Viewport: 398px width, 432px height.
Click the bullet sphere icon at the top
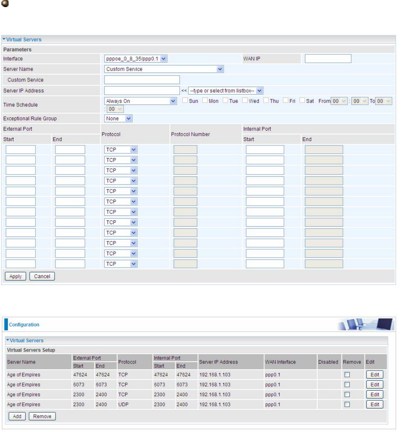pos(5,3)
